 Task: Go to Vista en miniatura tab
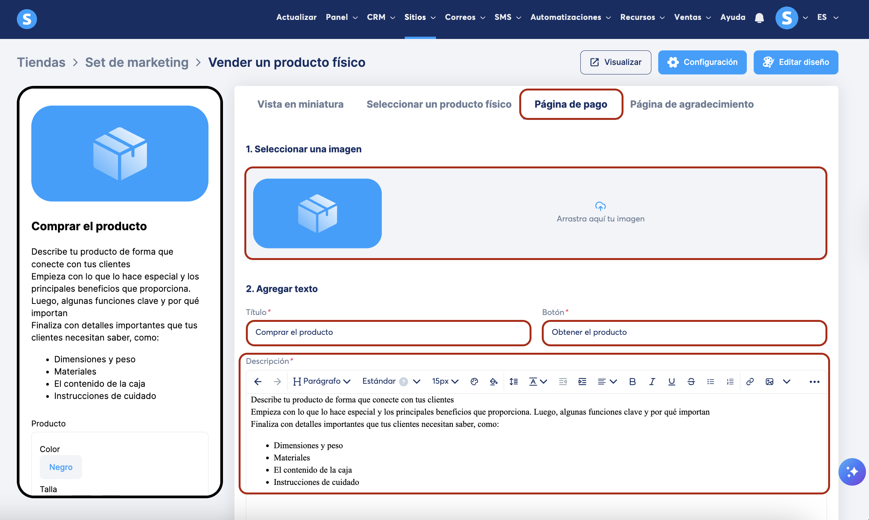(x=300, y=104)
